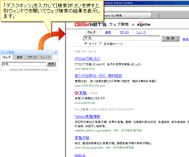Click the 検索 button in the widget
The height and width of the screenshot is (157, 189).
(x=51, y=64)
